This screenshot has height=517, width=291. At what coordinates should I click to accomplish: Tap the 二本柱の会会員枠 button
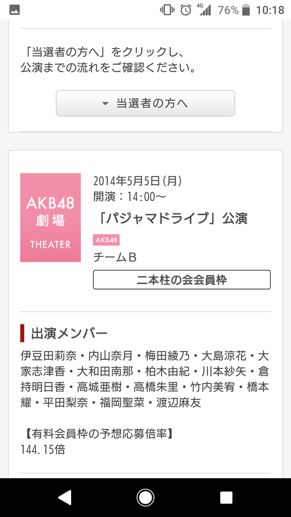[x=182, y=280]
